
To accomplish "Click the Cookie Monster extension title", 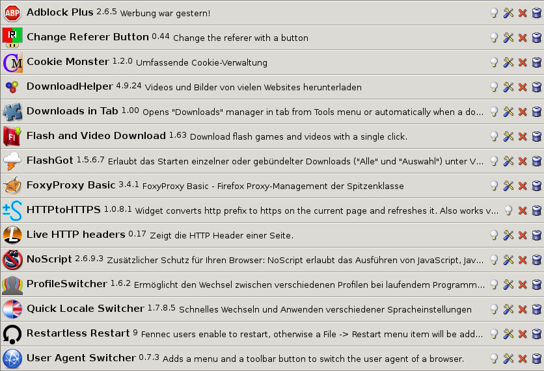I will (68, 62).
